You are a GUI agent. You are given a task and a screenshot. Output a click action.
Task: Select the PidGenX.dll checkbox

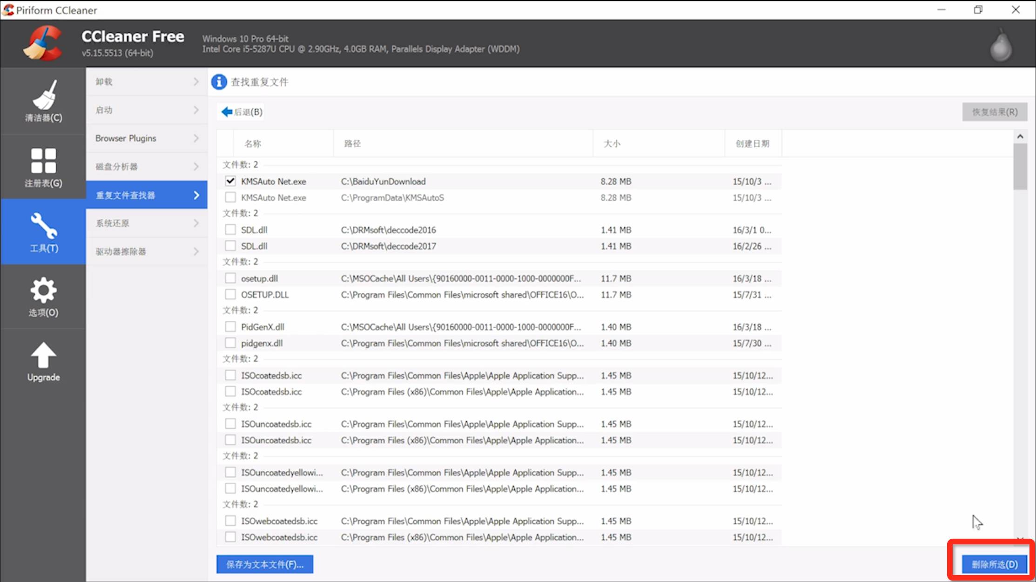coord(230,327)
